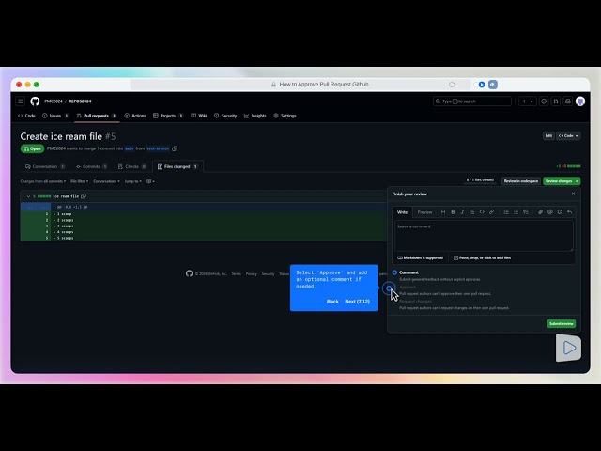
Task: Click the blue square browser extension icon
Action: [493, 85]
